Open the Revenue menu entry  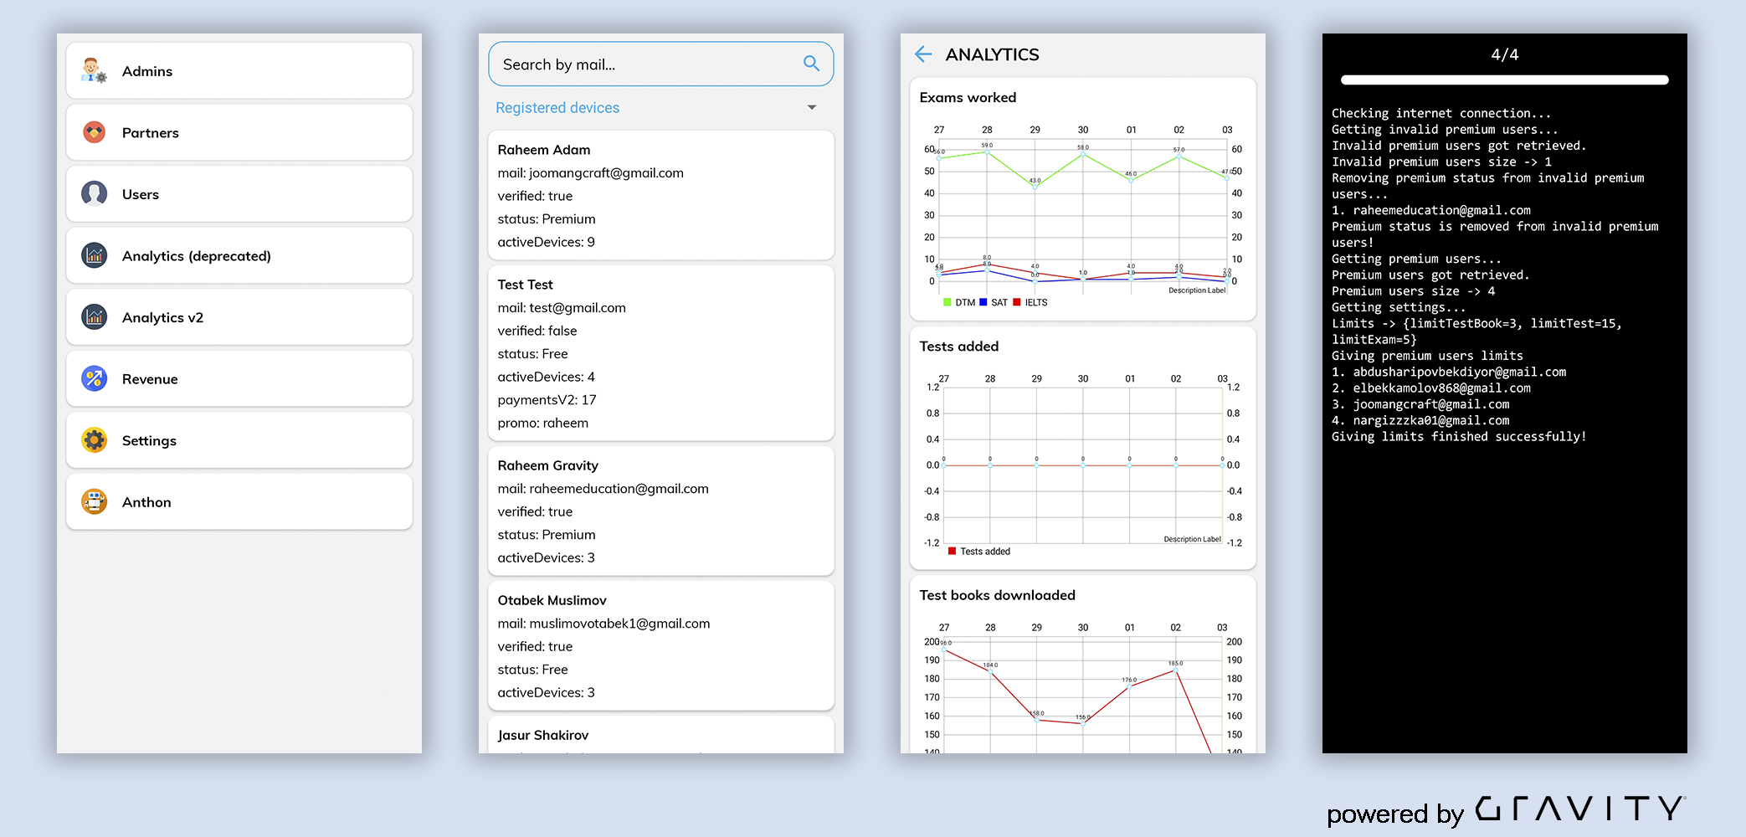point(239,378)
